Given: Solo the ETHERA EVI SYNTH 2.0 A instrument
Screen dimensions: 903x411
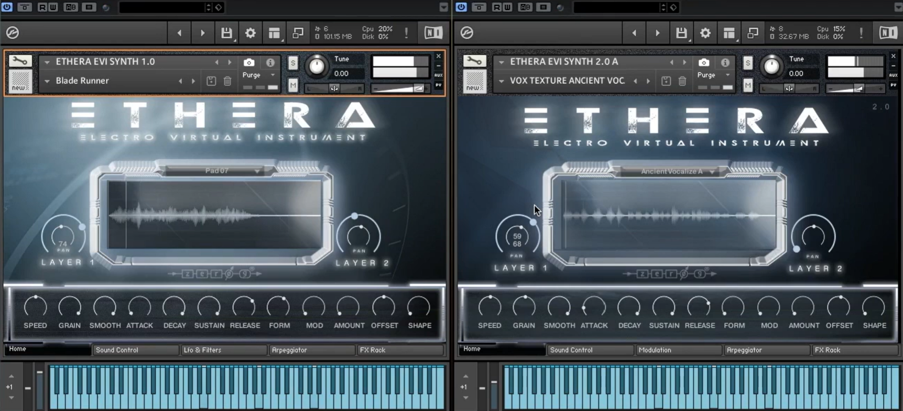Looking at the screenshot, I should click(748, 63).
